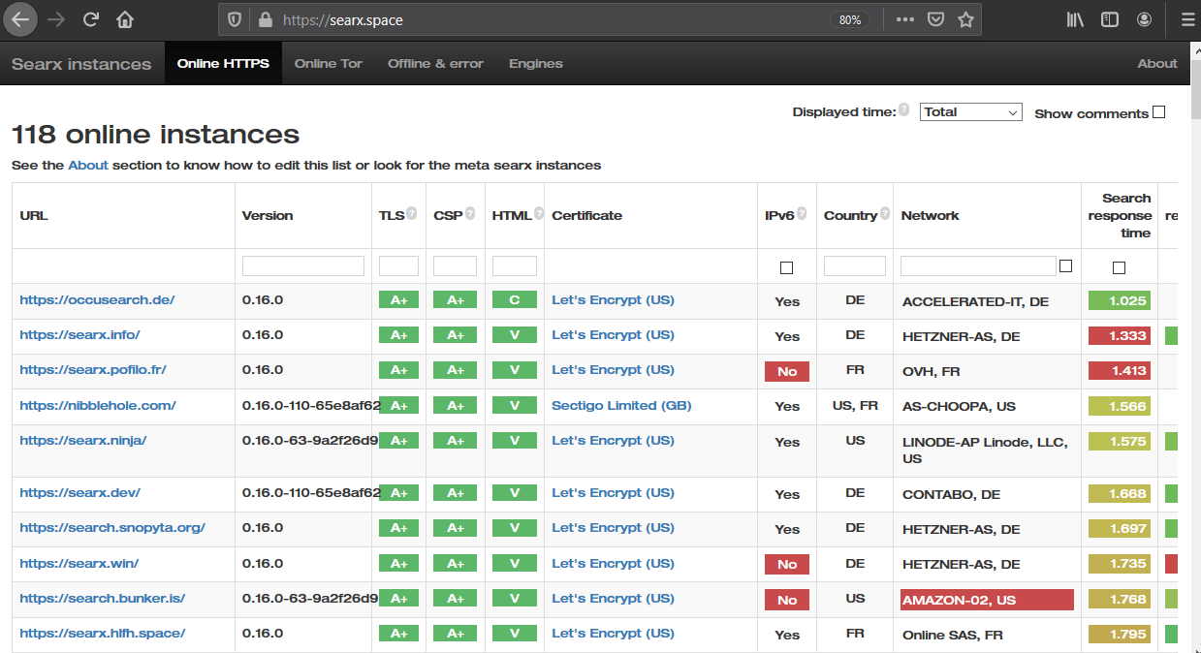This screenshot has height=653, width=1201.
Task: Go to browser Home icon
Action: [125, 19]
